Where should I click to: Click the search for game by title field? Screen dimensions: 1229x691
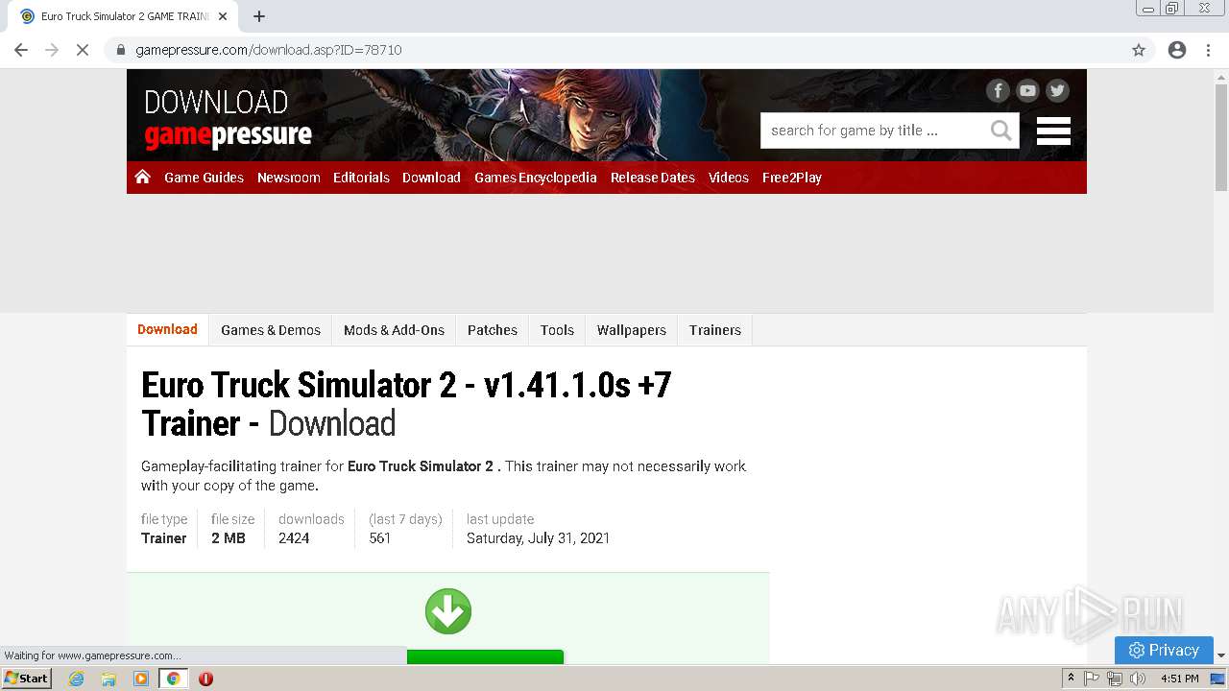pyautogui.click(x=874, y=131)
